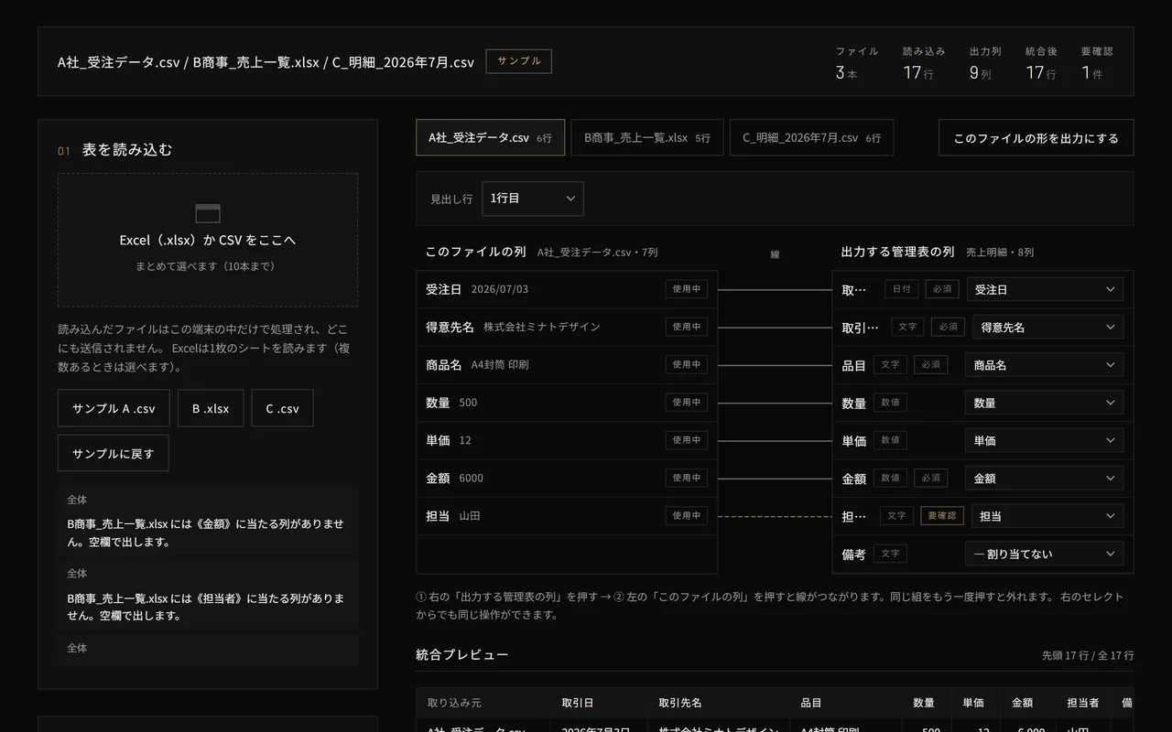Click the notice about missing 《金額》 column
Viewport: 1172px width, 732px height.
208,523
